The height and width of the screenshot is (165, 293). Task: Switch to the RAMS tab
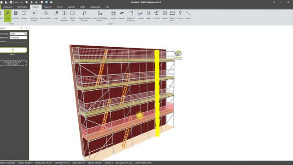click(82, 7)
